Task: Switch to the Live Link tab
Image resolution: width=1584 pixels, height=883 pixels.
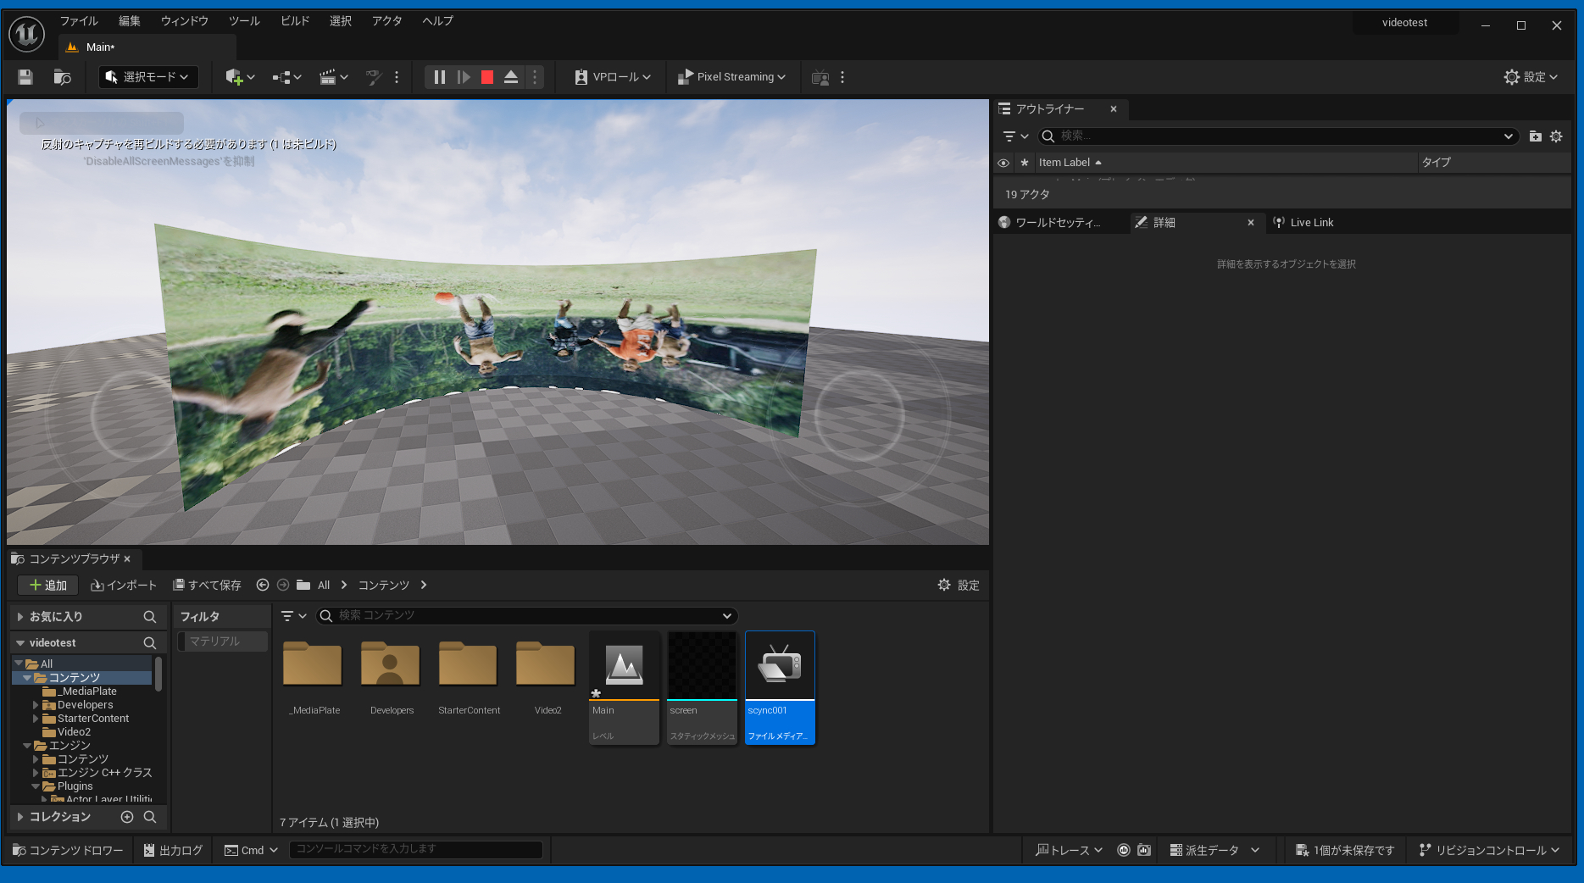Action: click(1310, 223)
